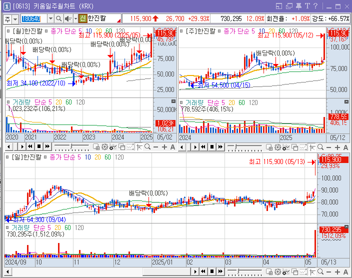Image resolution: width=352 pixels, height=278 pixels.
Task: Click the 한진칼 stock name field
Action: click(x=104, y=18)
